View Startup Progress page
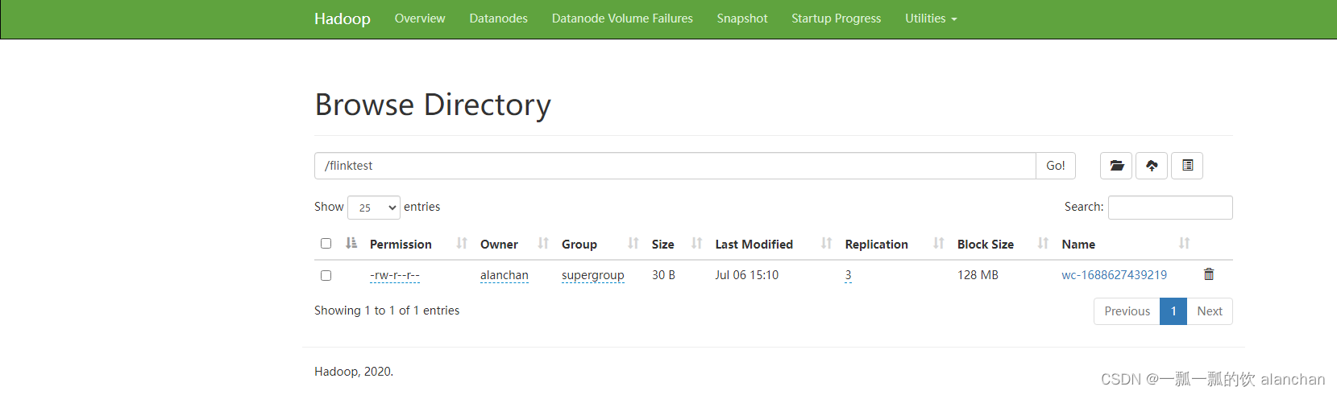The width and height of the screenshot is (1337, 395). pos(837,19)
